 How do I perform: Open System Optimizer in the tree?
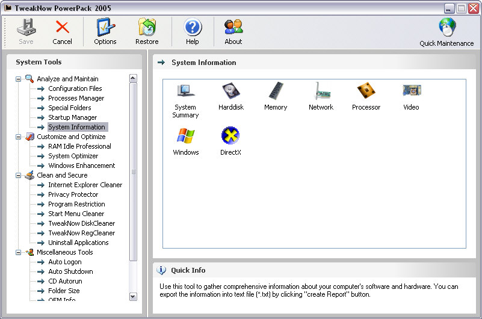point(73,156)
